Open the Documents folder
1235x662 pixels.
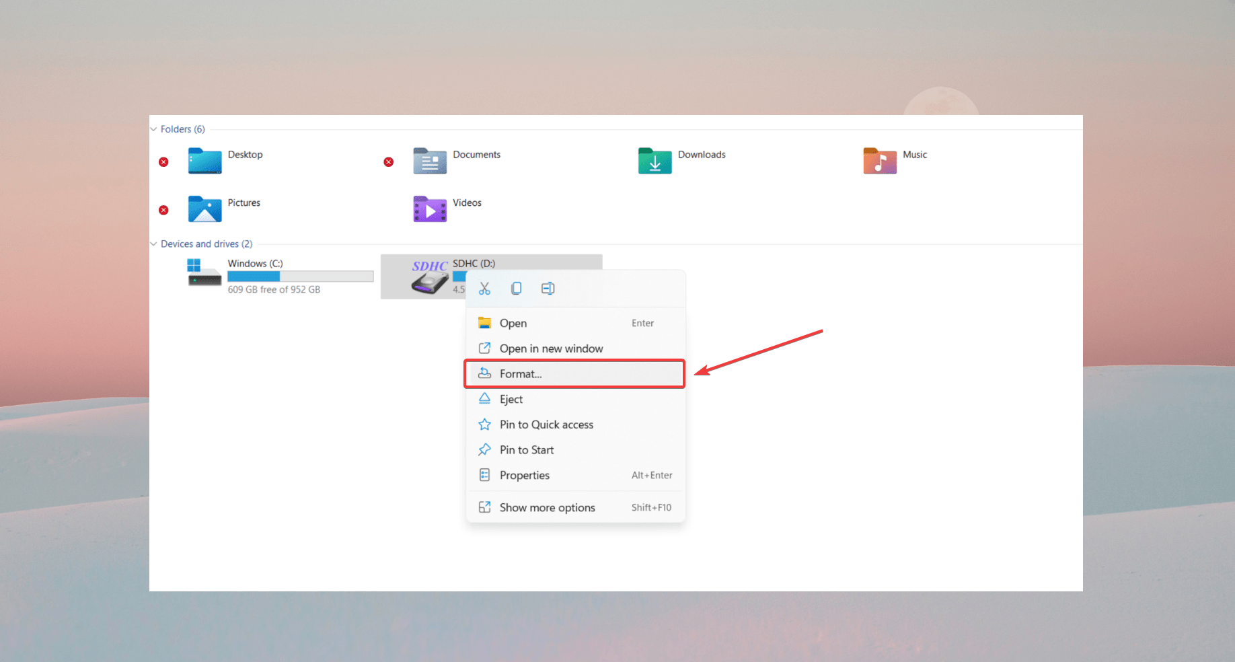click(x=431, y=161)
